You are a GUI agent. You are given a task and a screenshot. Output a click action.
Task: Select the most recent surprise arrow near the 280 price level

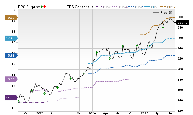(x=163, y=28)
